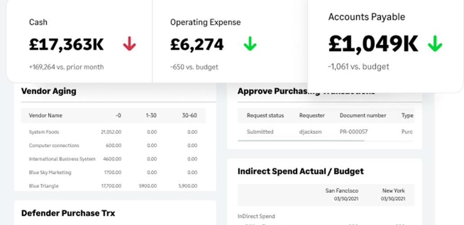Open the Defender Purchase Trx panel heading

(x=68, y=213)
